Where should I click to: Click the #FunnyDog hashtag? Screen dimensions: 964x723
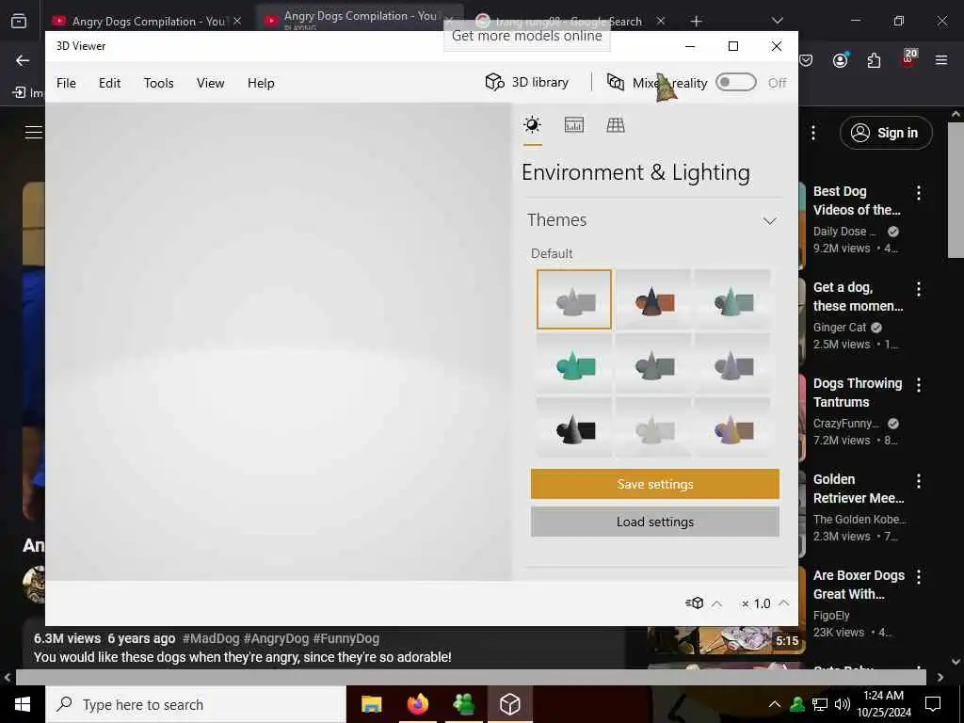pyautogui.click(x=346, y=639)
